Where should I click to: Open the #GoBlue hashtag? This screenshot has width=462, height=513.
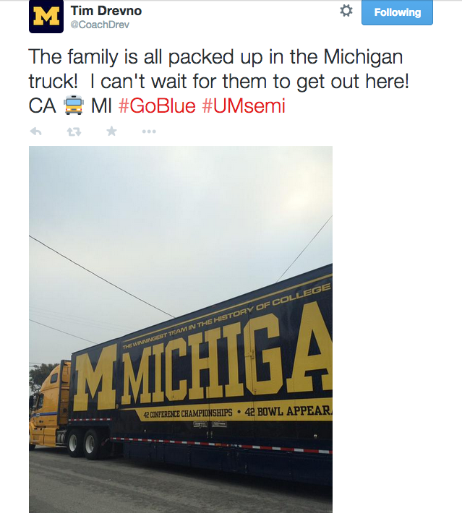click(157, 106)
